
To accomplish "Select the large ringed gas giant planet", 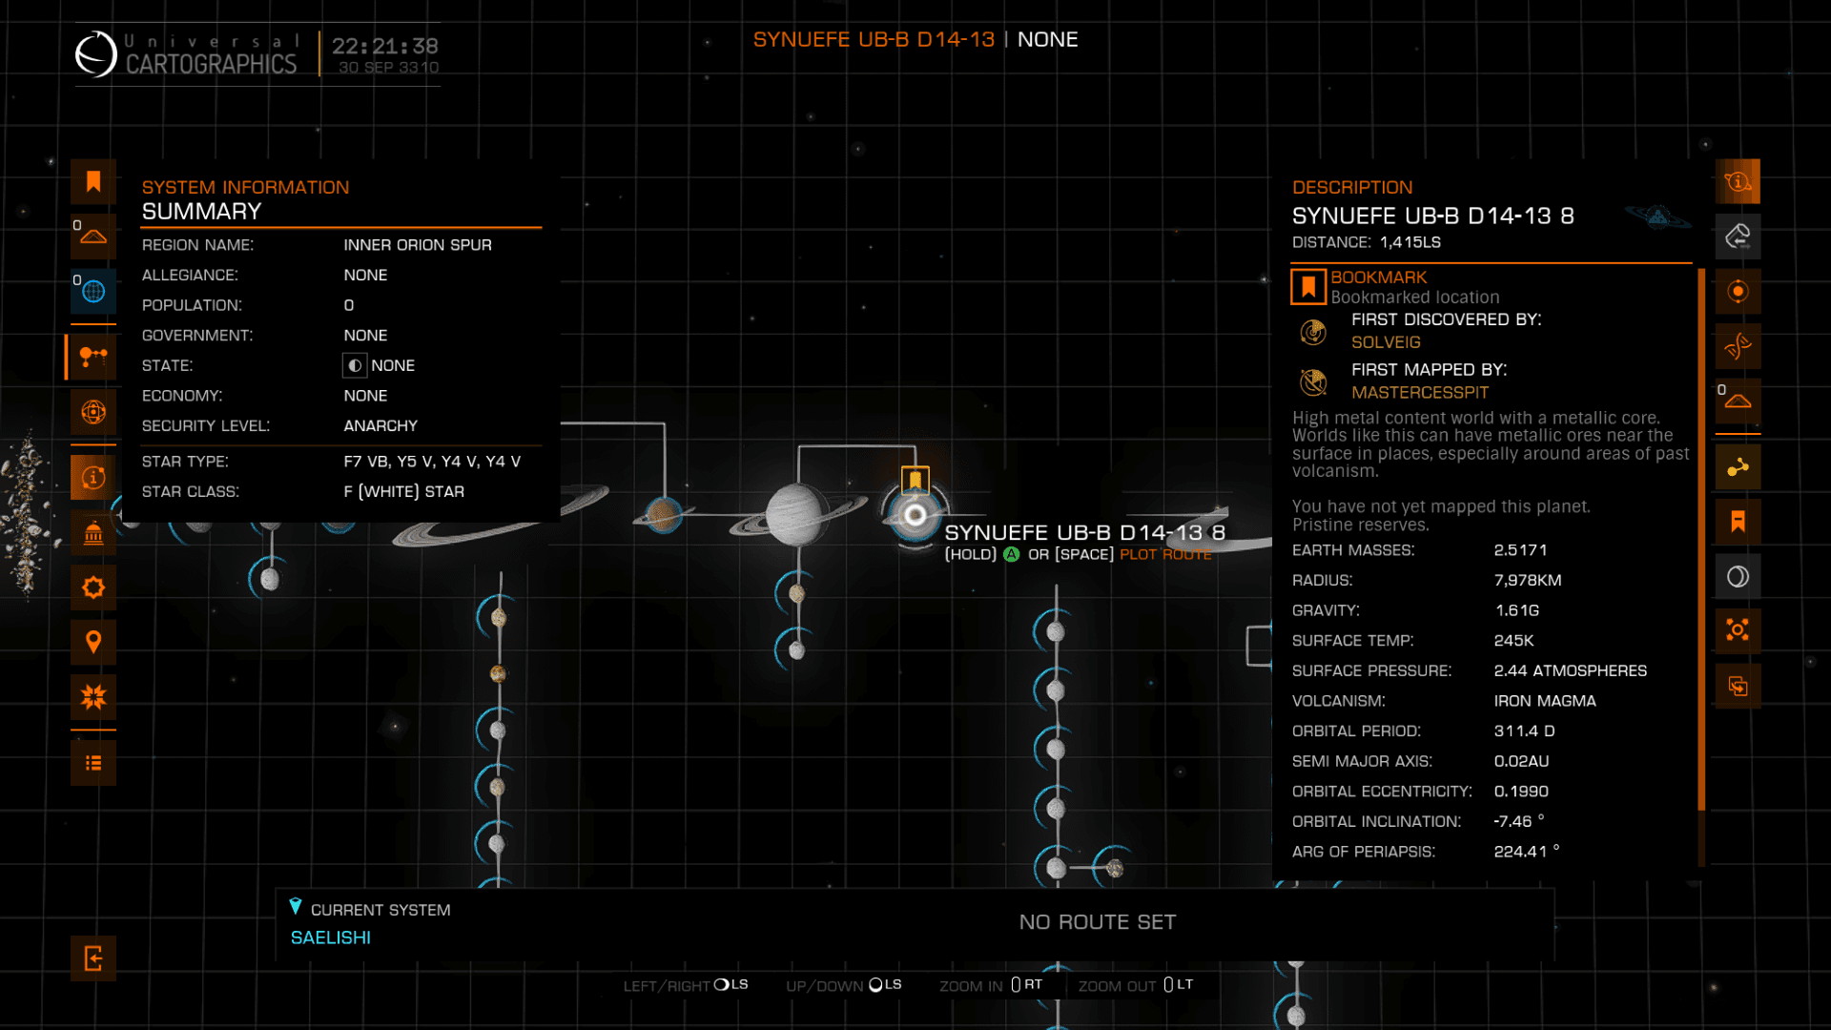I will 794,516.
